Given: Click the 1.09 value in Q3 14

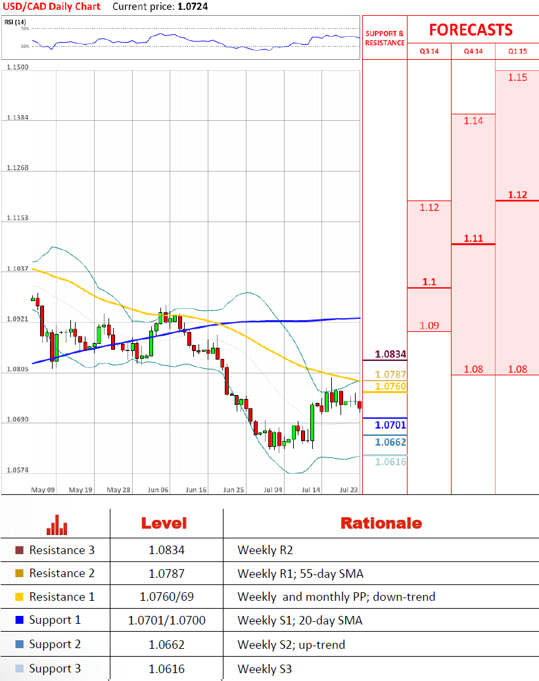Looking at the screenshot, I should pyautogui.click(x=429, y=326).
